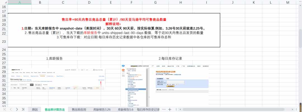The height and width of the screenshot is (112, 302).
Task: Select column K header
Action: 253,2
